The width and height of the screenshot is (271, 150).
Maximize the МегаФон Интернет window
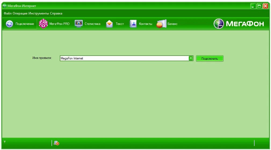pyautogui.click(x=259, y=6)
